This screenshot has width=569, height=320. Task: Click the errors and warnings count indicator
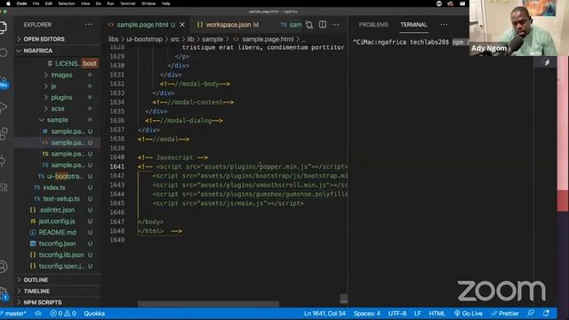coord(63,314)
